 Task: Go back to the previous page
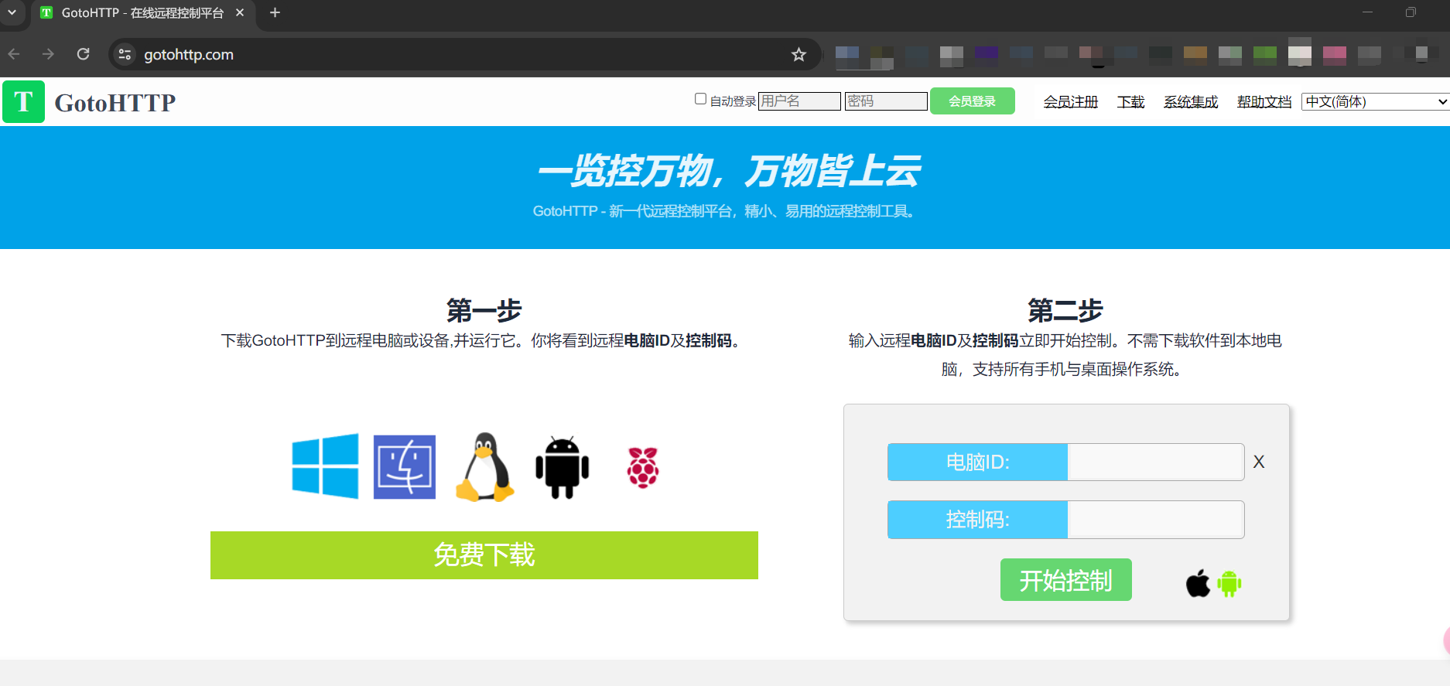point(14,54)
